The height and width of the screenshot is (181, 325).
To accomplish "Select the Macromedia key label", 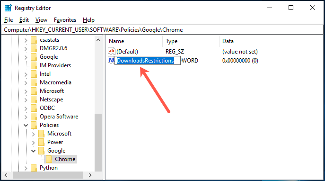I will 55,82.
